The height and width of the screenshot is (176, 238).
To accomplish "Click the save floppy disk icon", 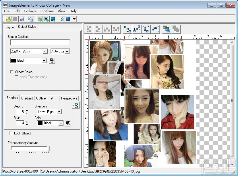I will pyautogui.click(x=22, y=19).
